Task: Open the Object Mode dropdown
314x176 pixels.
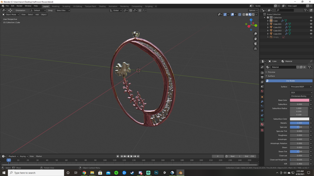Action: click(x=11, y=14)
